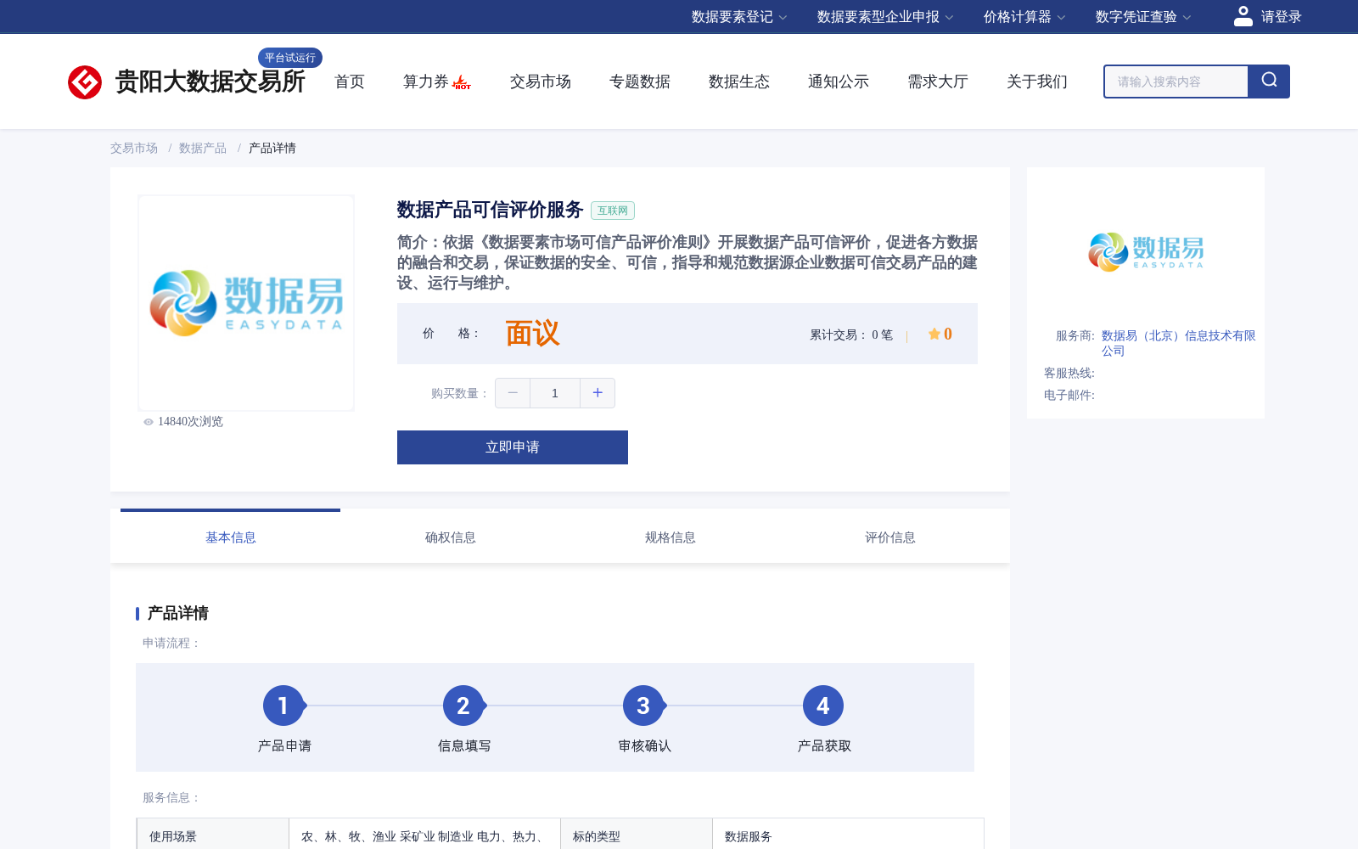Open 关于我们 navigation item
Viewport: 1358px width, 849px height.
click(1037, 82)
